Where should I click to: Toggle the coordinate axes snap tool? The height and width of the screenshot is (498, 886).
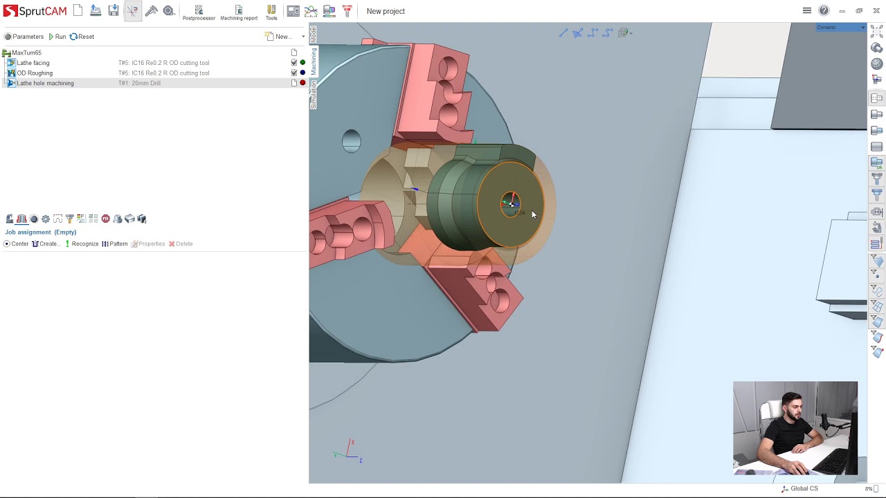point(132,10)
